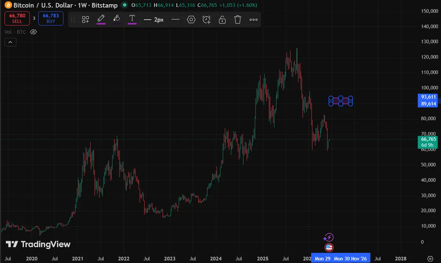The height and width of the screenshot is (263, 441).
Task: Click the 66,765 current price label
Action: pyautogui.click(x=429, y=139)
